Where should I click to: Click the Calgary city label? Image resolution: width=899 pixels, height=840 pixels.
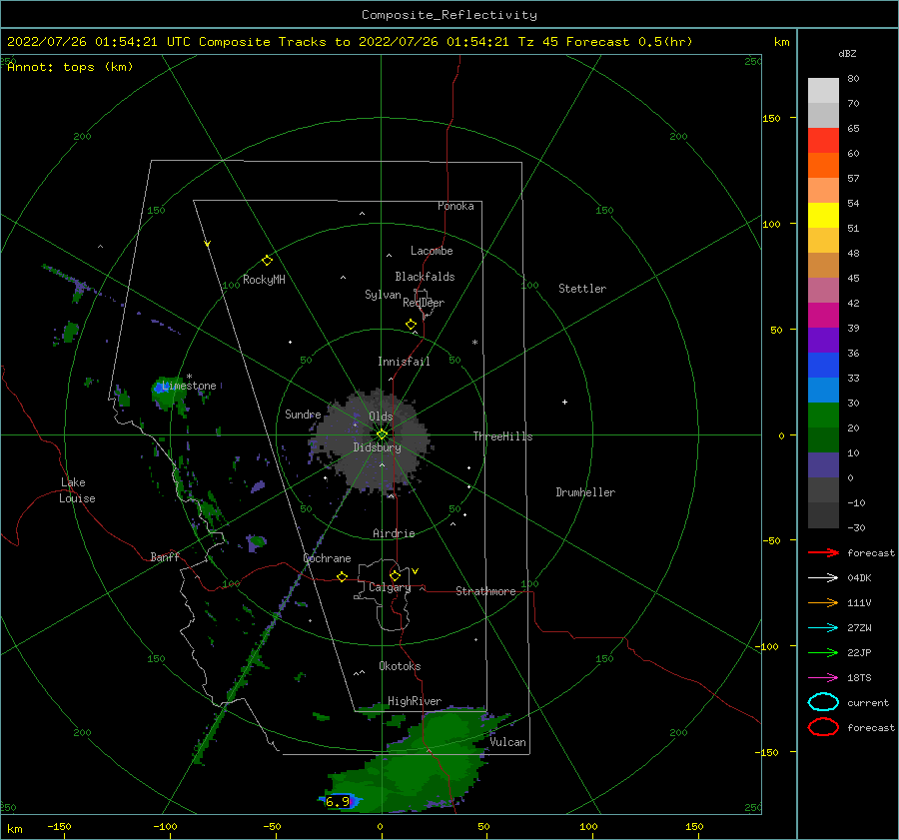coord(390,587)
